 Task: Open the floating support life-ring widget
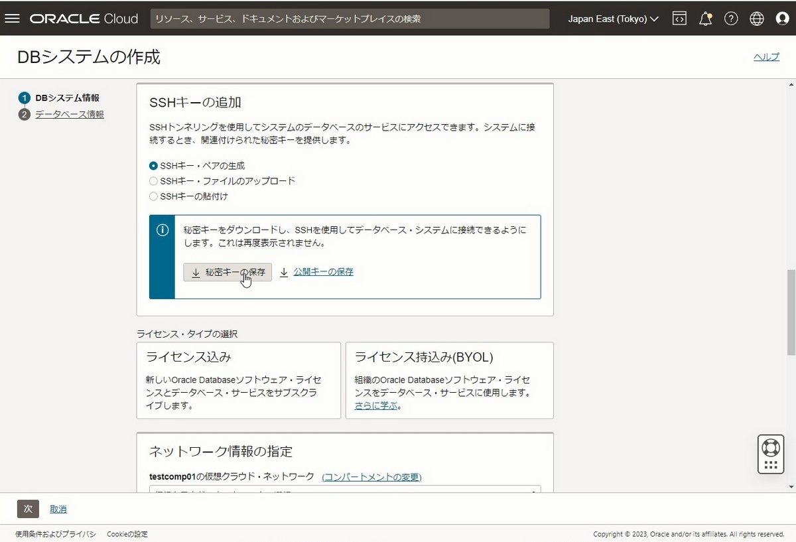coord(770,454)
